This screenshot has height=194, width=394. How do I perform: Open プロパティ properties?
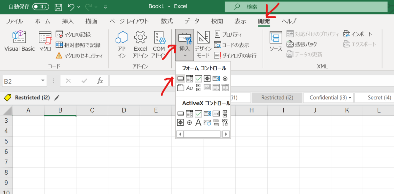click(228, 34)
